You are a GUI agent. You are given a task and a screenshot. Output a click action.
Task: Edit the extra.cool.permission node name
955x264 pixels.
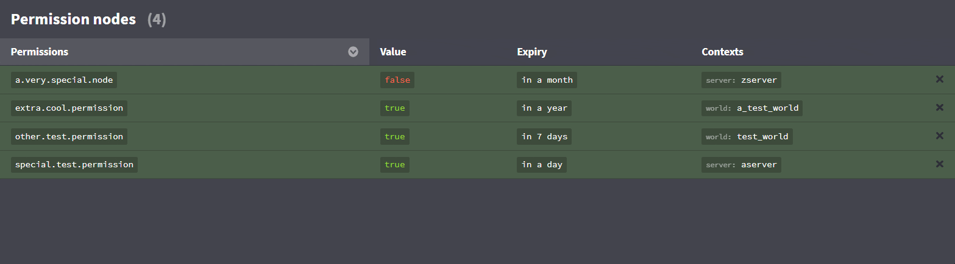tap(69, 108)
